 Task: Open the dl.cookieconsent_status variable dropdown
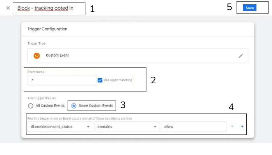(x=60, y=127)
